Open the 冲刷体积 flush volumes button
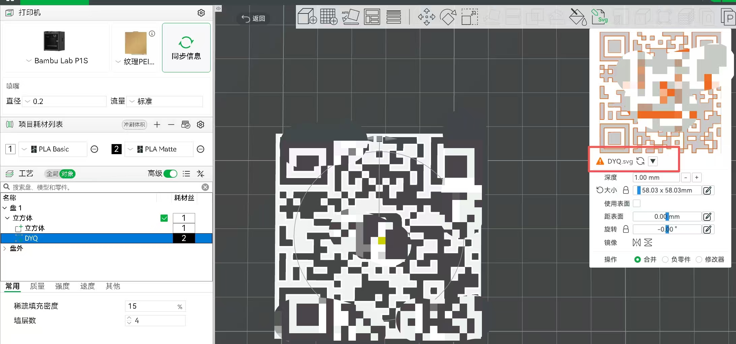Viewport: 736px width, 344px height. (x=134, y=125)
